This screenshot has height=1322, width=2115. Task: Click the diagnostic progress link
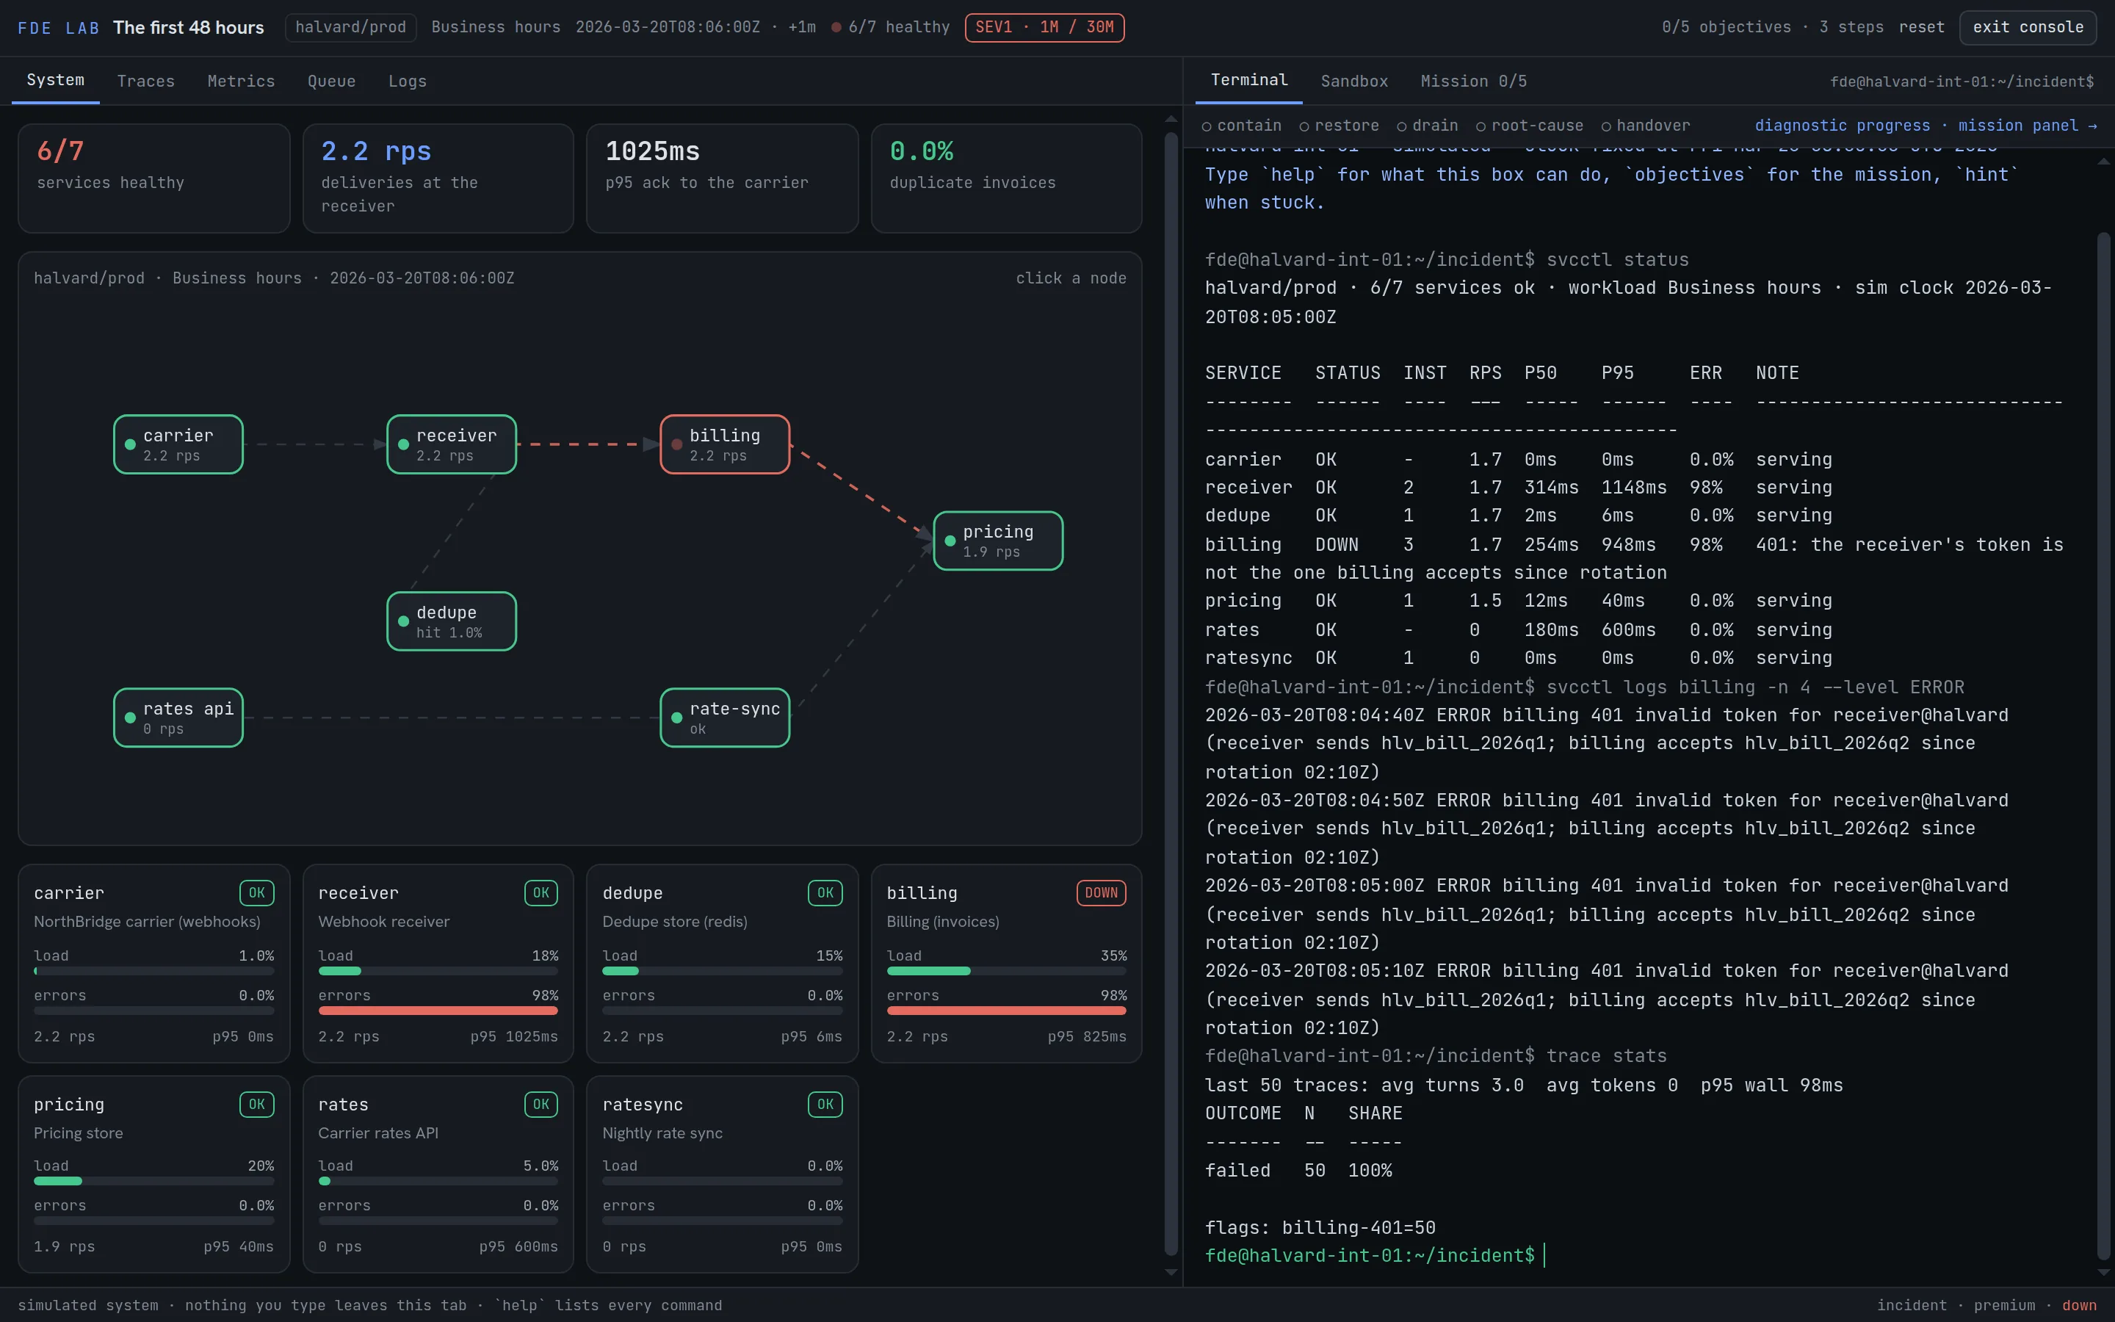(1843, 126)
